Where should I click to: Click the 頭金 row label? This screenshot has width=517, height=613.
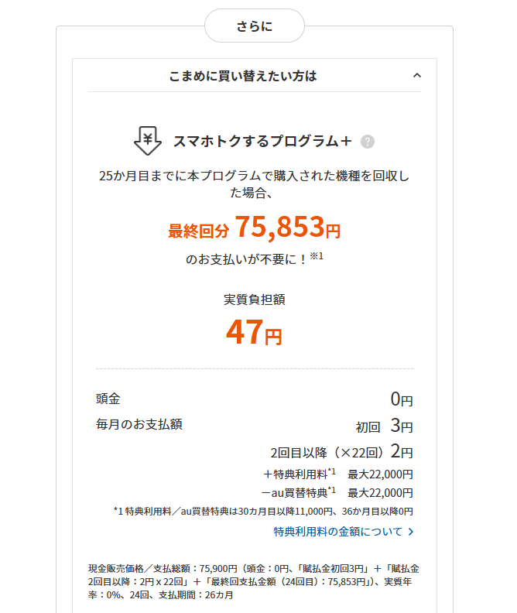tap(108, 399)
